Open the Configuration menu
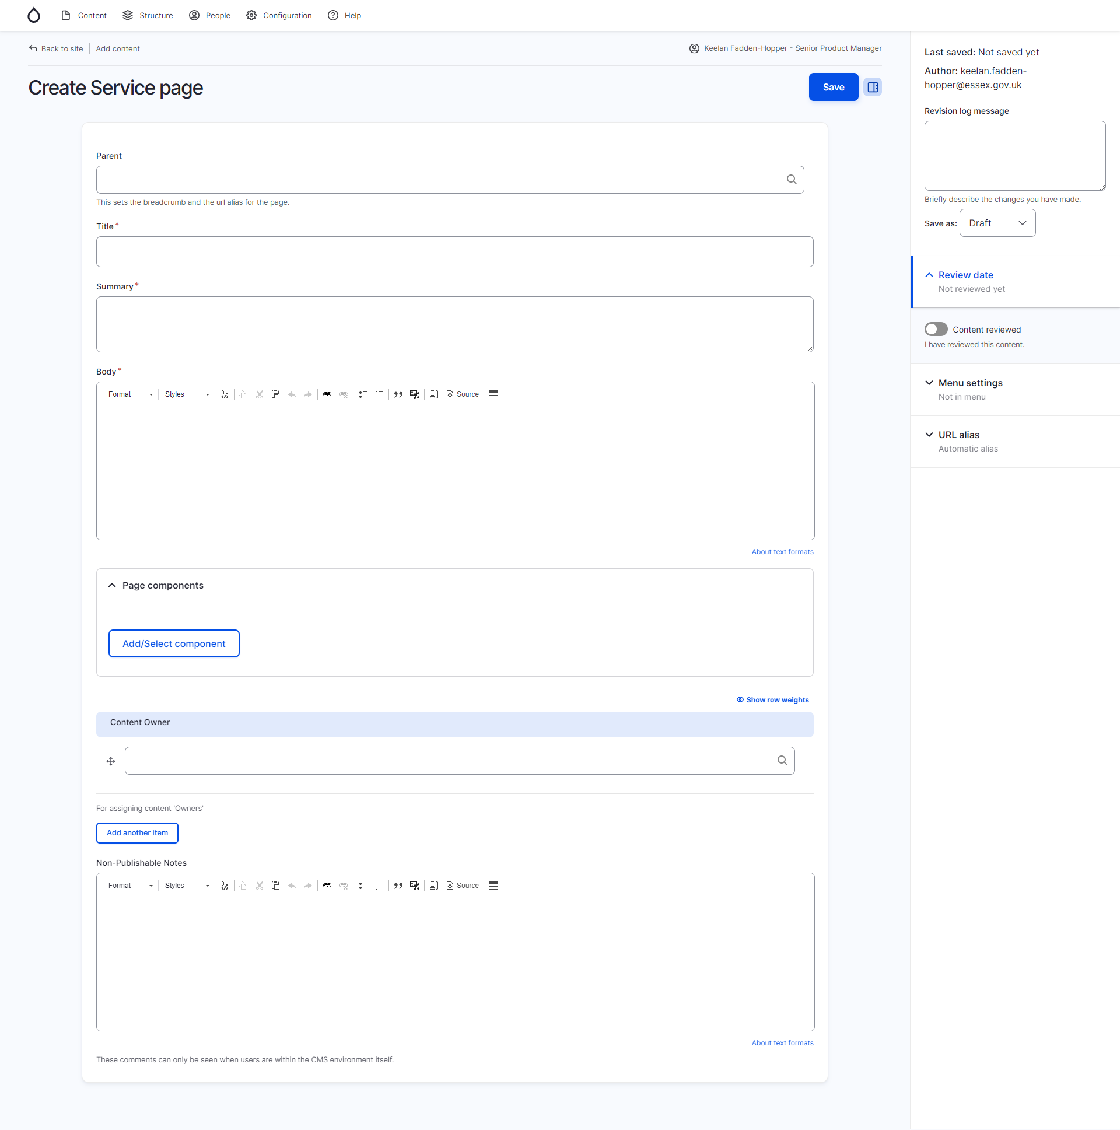Viewport: 1120px width, 1130px height. click(x=279, y=15)
